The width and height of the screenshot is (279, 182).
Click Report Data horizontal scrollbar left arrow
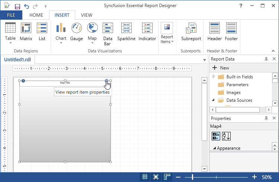pyautogui.click(x=212, y=110)
